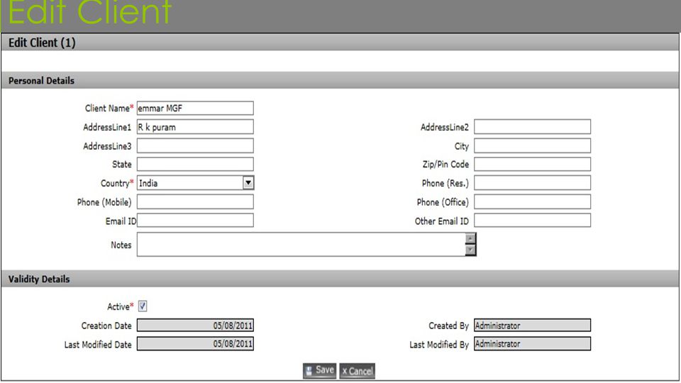The height and width of the screenshot is (383, 681).
Task: Click the State input field
Action: (x=195, y=164)
